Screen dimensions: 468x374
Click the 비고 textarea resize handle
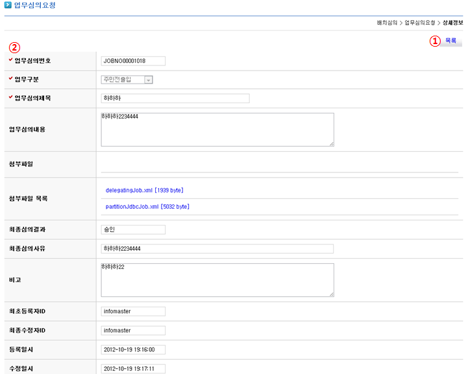point(331,294)
